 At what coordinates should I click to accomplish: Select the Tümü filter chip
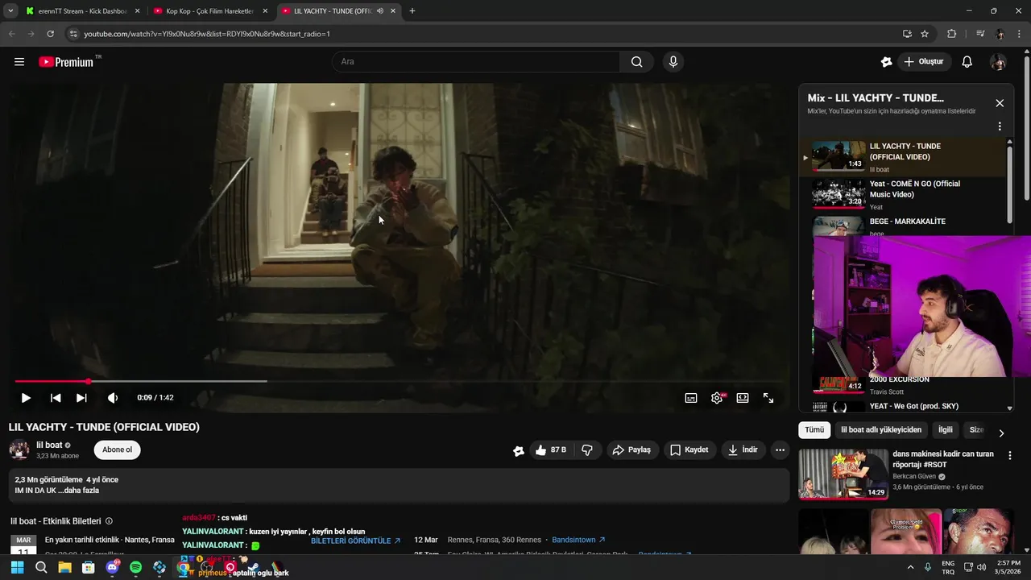click(x=814, y=430)
